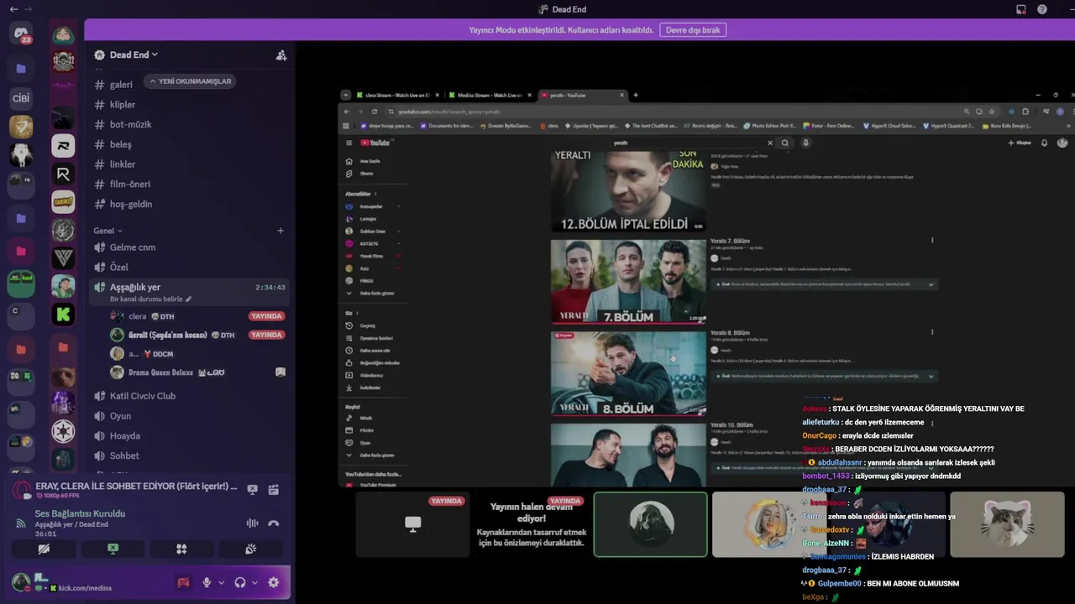The width and height of the screenshot is (1075, 604).
Task: Click Ses Bağlantısı Kuruldu status text
Action: pyautogui.click(x=80, y=513)
